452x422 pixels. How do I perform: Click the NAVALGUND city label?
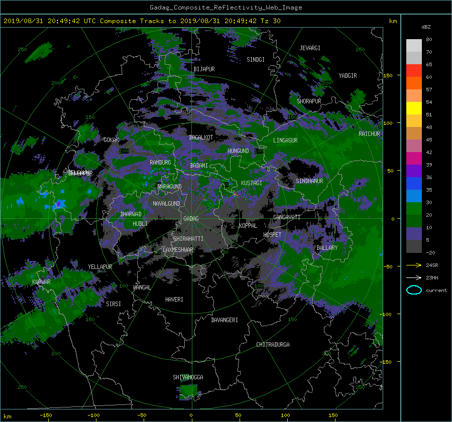coord(166,204)
